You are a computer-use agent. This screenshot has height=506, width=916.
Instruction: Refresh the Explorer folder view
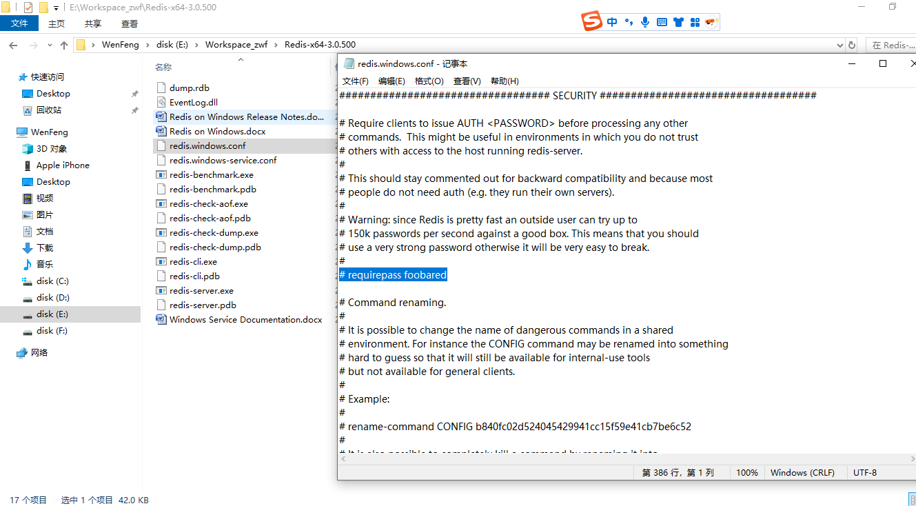tap(852, 45)
